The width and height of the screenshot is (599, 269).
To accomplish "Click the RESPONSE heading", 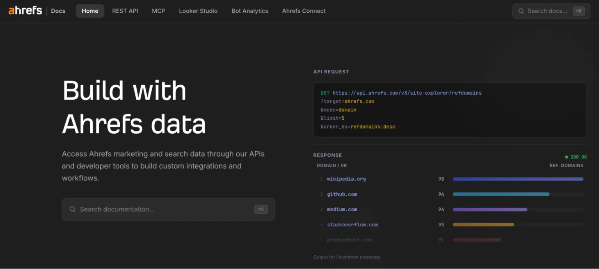I will pos(327,155).
